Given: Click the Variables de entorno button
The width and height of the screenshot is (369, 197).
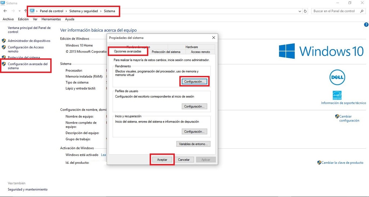Looking at the screenshot, I should click(x=194, y=144).
